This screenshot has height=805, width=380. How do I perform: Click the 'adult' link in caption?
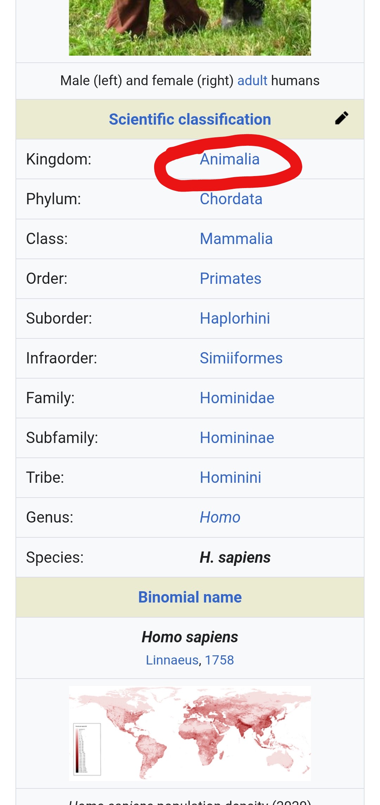252,81
